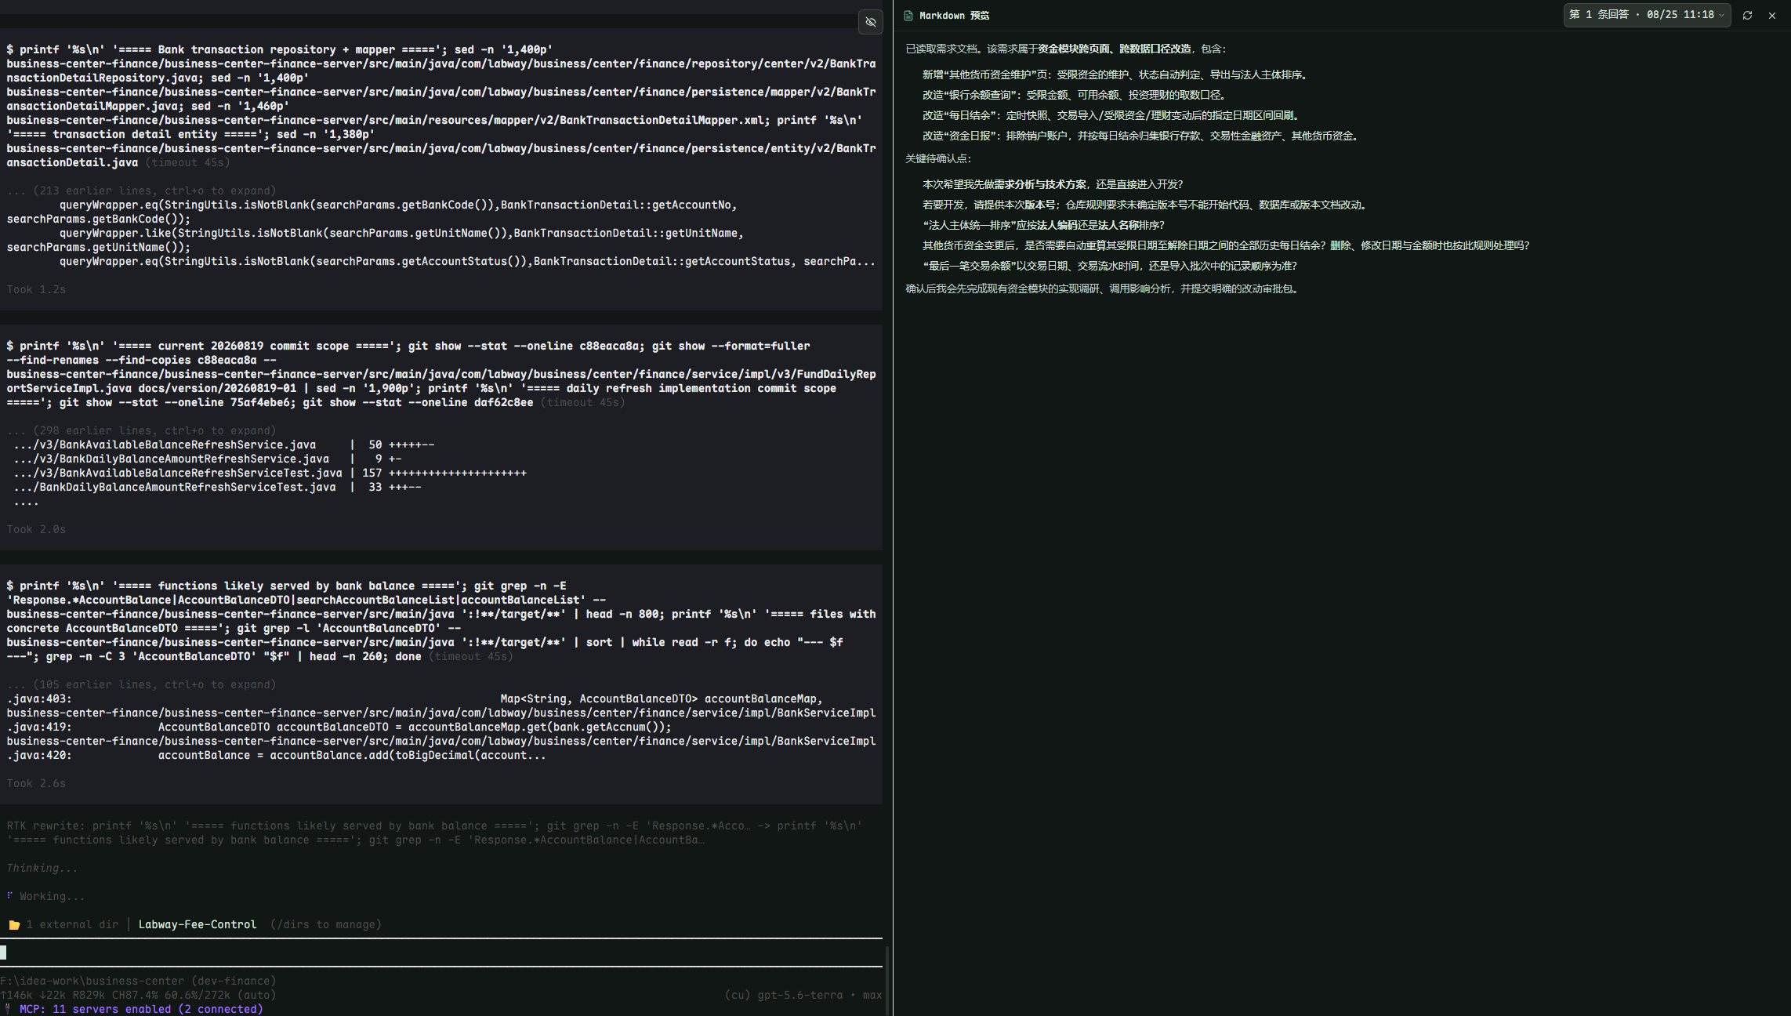This screenshot has height=1016, width=1791.
Task: Click the .java:419 AccountBalanceDTO accountBalanceDTO output line
Action: (339, 727)
